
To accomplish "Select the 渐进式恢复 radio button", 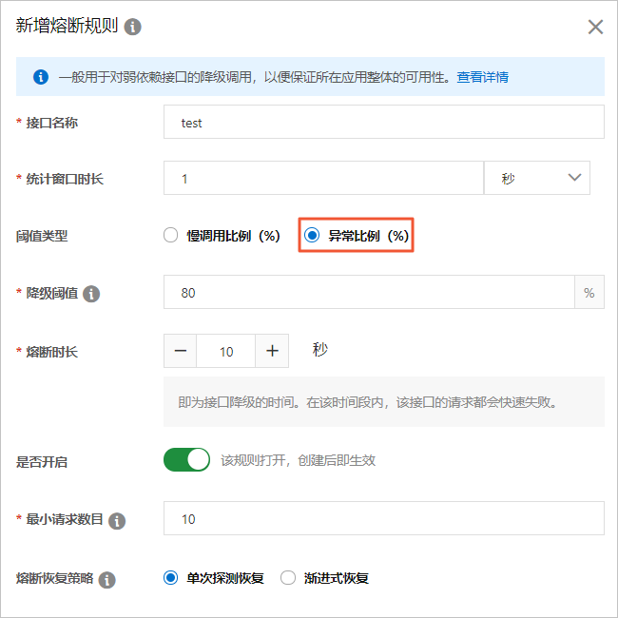I will 288,578.
